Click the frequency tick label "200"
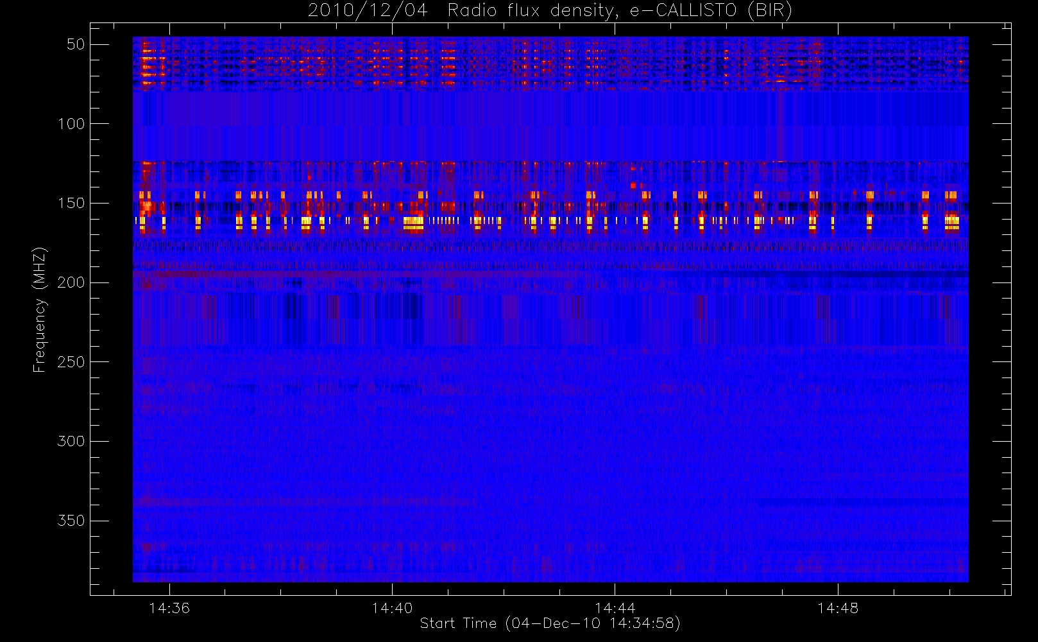1038x642 pixels. tap(71, 282)
